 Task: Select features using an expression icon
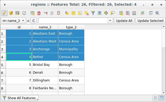pyautogui.click(x=67, y=13)
